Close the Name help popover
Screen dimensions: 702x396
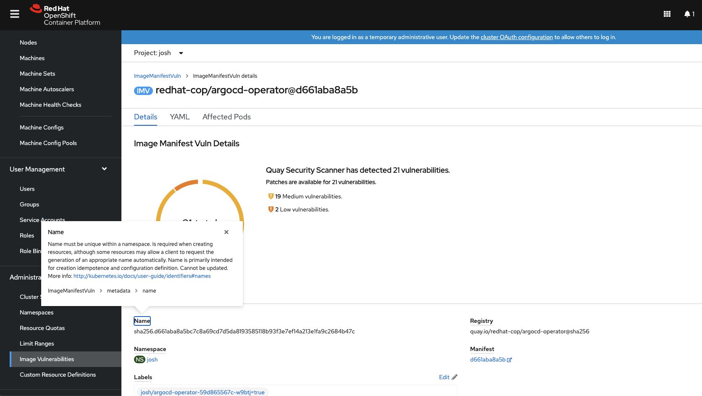(x=226, y=232)
